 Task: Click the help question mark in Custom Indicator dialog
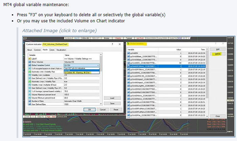pos(112,44)
